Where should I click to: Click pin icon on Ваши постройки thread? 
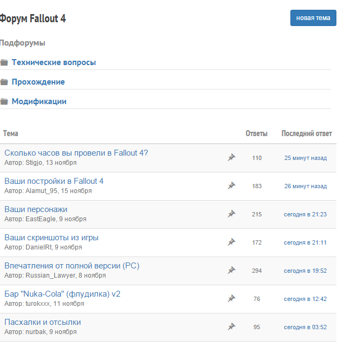click(231, 186)
